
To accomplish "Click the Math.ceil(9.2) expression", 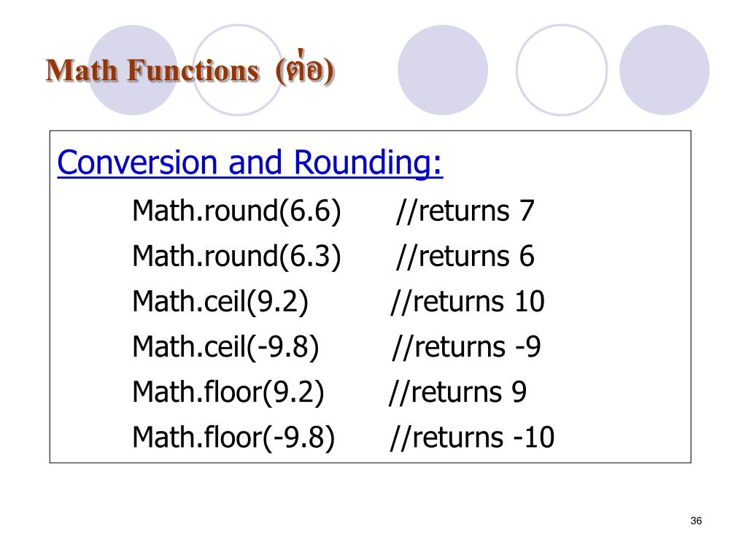I will coord(220,301).
